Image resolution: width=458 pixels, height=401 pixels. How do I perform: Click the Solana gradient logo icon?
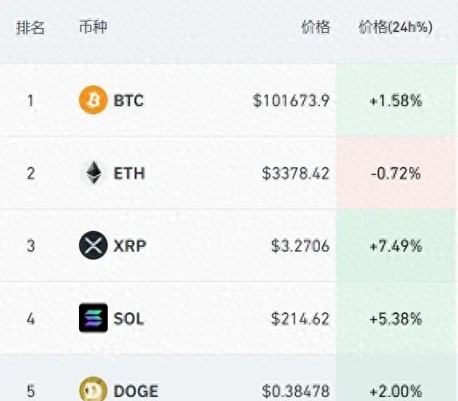pyautogui.click(x=93, y=318)
